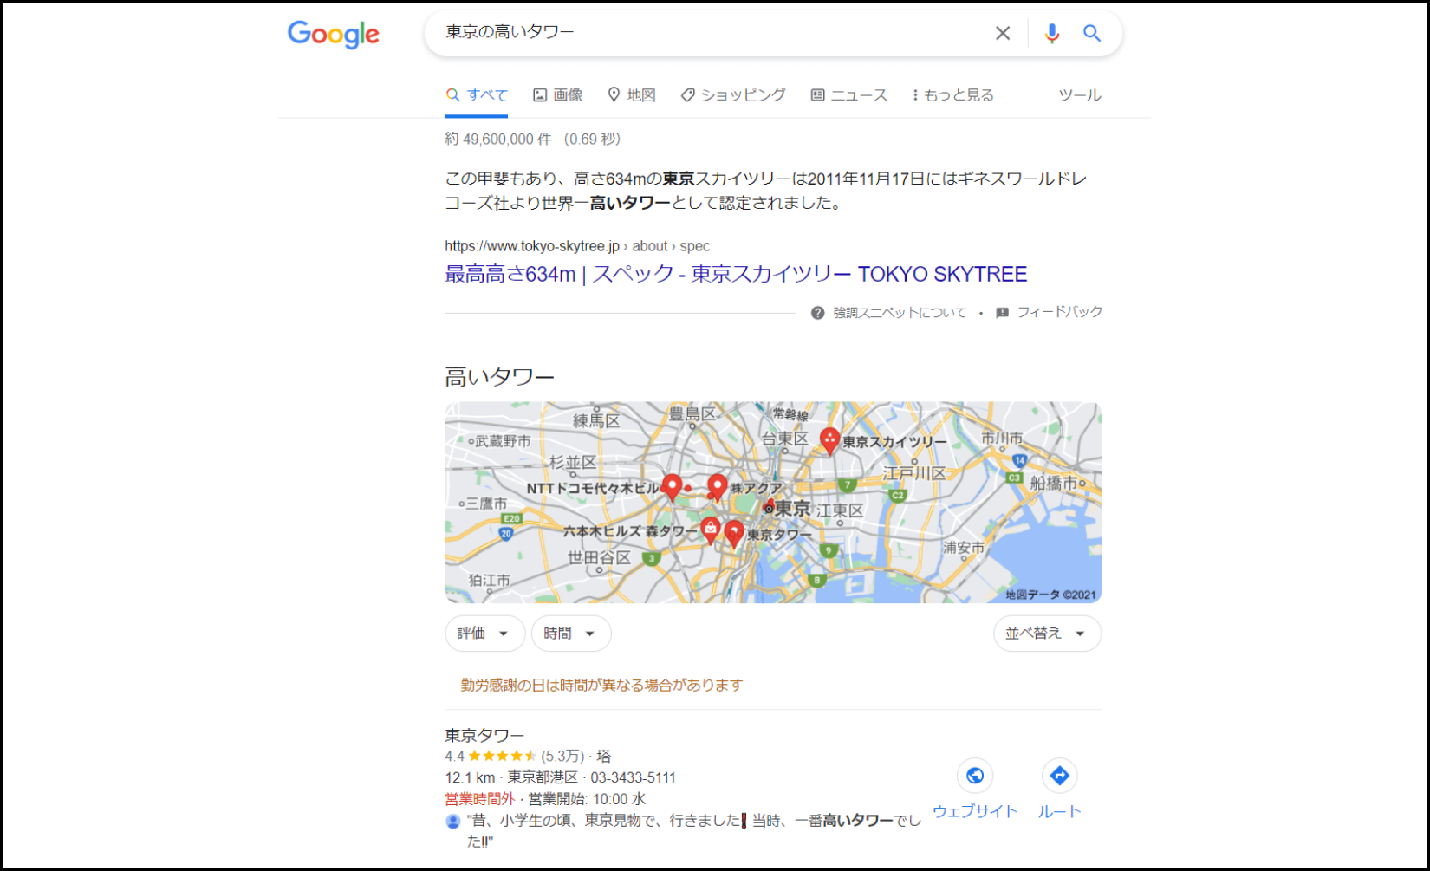Click the 東京タワー map pin
1430x871 pixels.
point(734,533)
